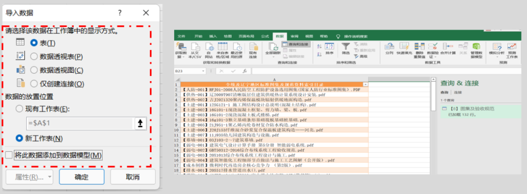Click the Tell Me search box (操作说明搜索)
This screenshot has width=527, height=194.
(356, 36)
